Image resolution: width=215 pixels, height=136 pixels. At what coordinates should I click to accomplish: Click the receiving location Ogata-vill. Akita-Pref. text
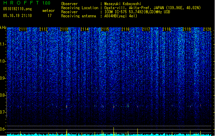coord(152,8)
